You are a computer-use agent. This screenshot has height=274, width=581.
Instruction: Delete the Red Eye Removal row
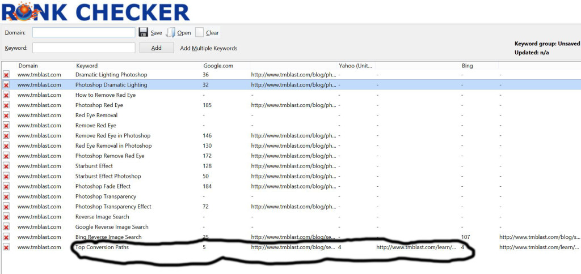[6, 115]
